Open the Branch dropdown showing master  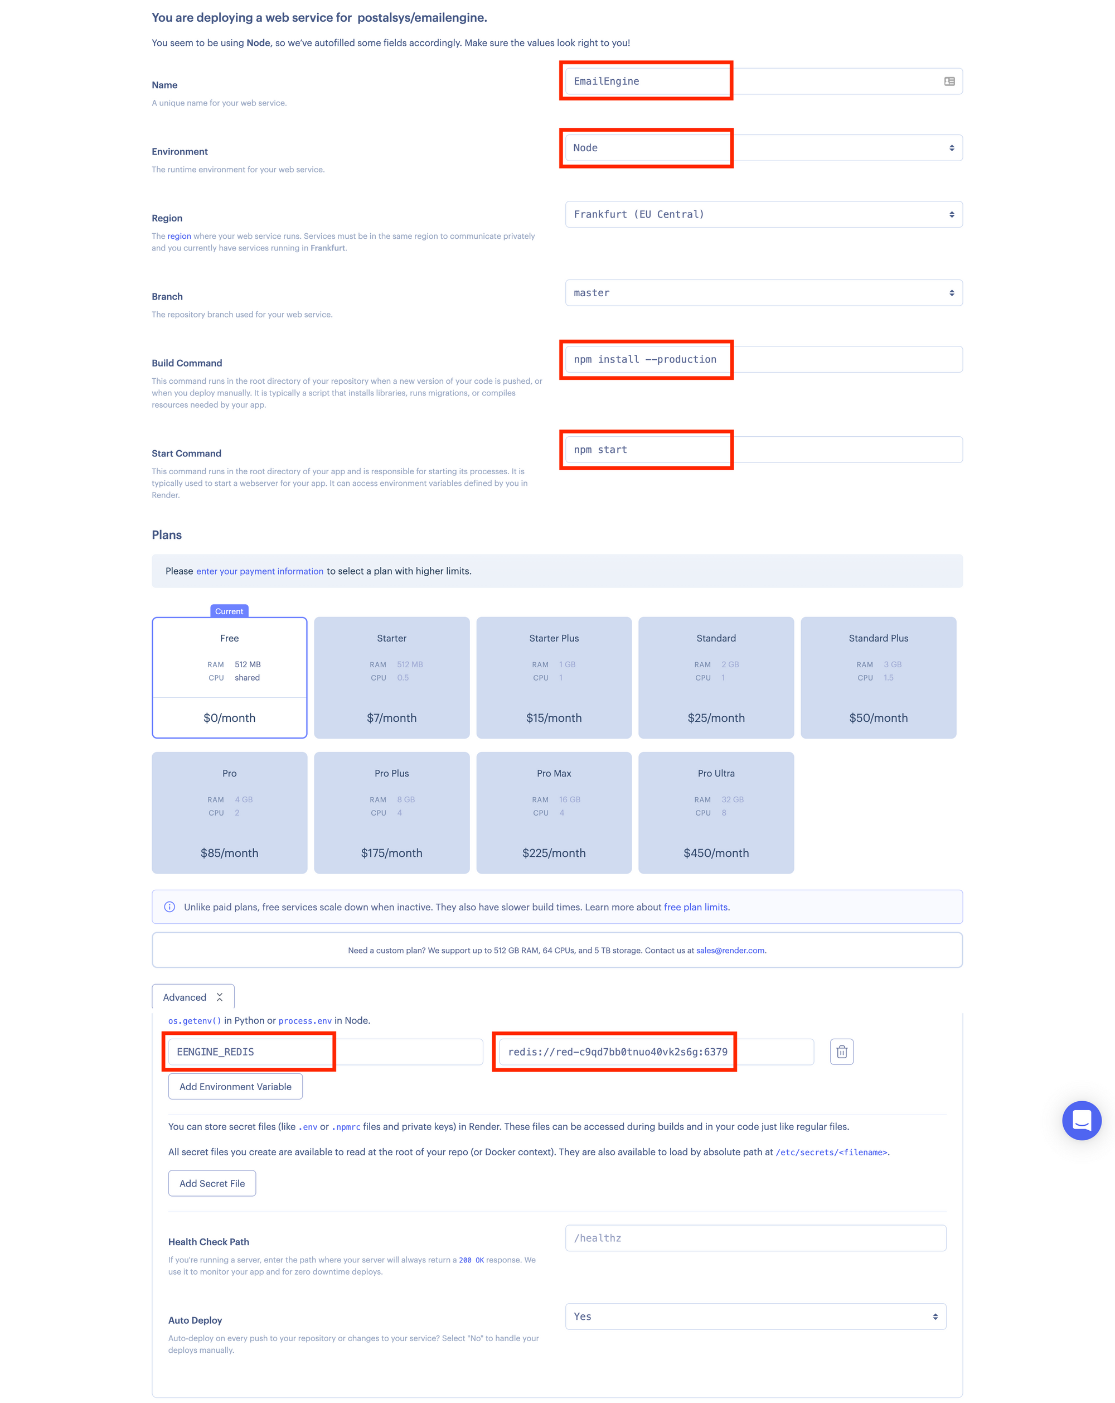pyautogui.click(x=763, y=293)
